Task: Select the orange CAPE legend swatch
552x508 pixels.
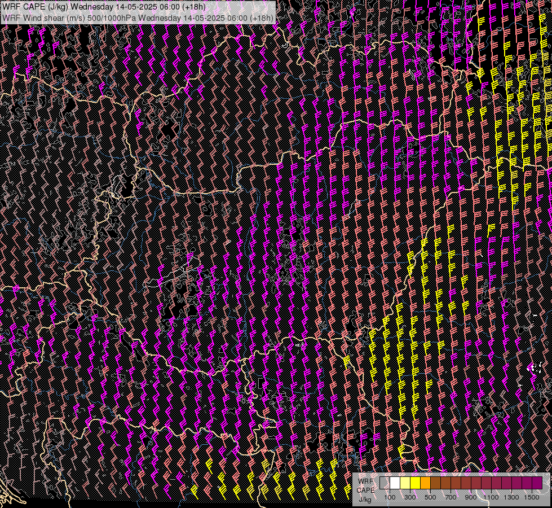Action: coord(425,483)
